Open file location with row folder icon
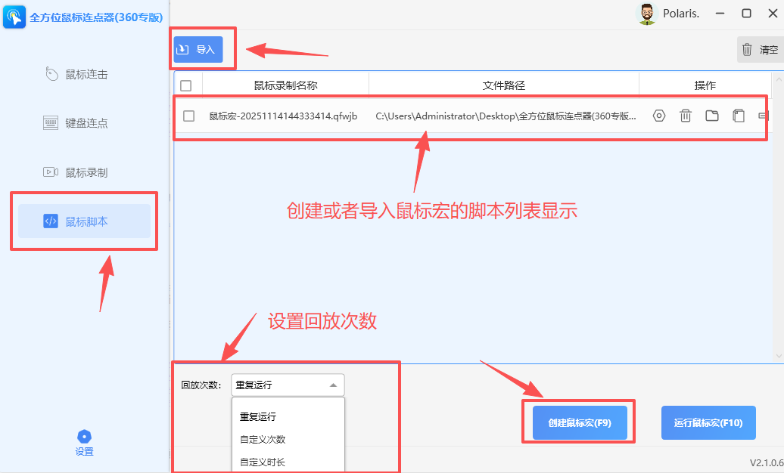This screenshot has width=784, height=473. tap(712, 116)
